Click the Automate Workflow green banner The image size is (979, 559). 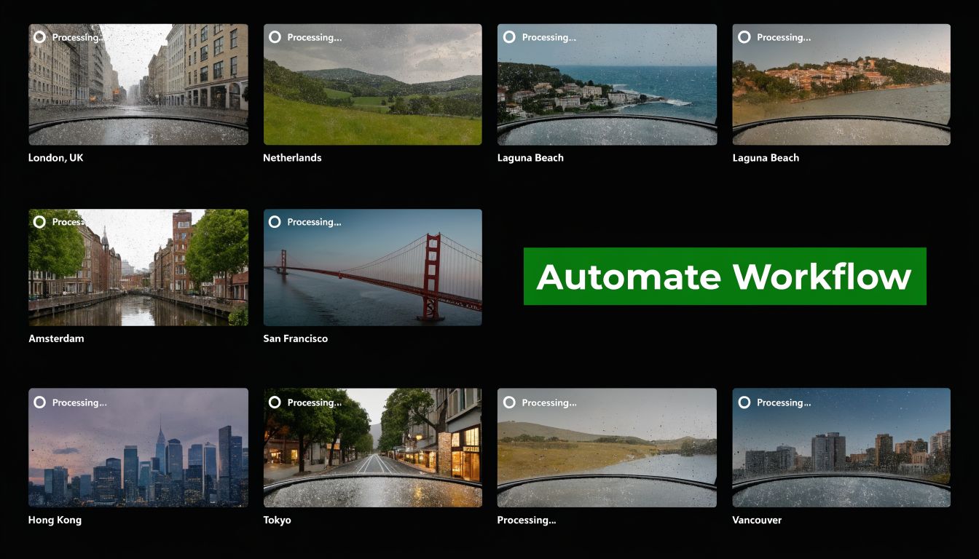pyautogui.click(x=725, y=277)
